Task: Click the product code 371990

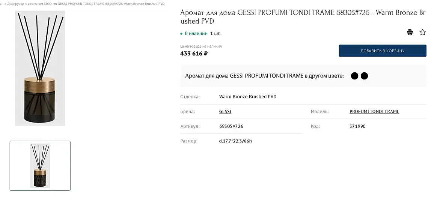Action: (x=357, y=126)
